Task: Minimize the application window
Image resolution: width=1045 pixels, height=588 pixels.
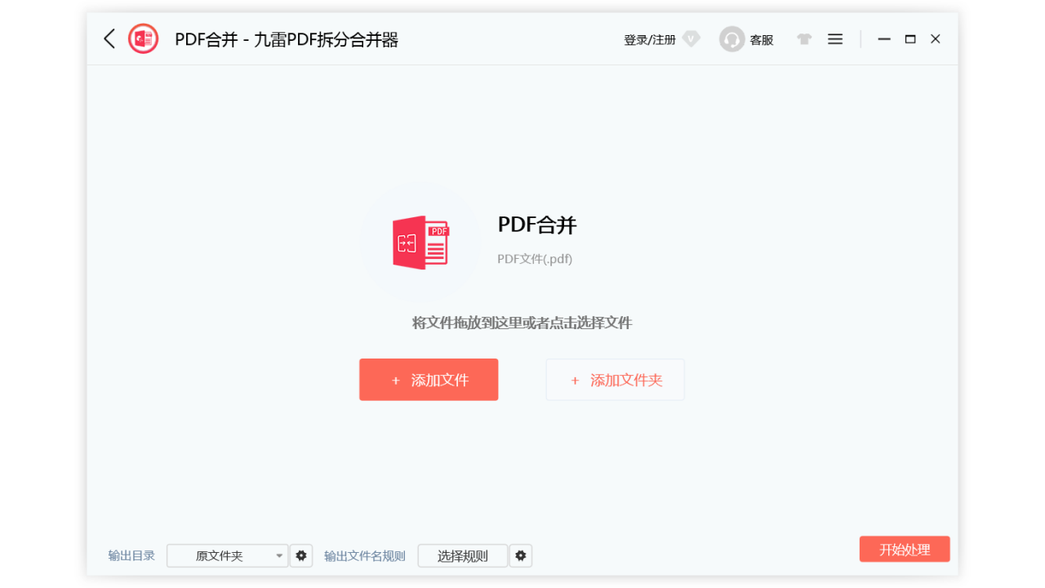Action: [x=884, y=38]
